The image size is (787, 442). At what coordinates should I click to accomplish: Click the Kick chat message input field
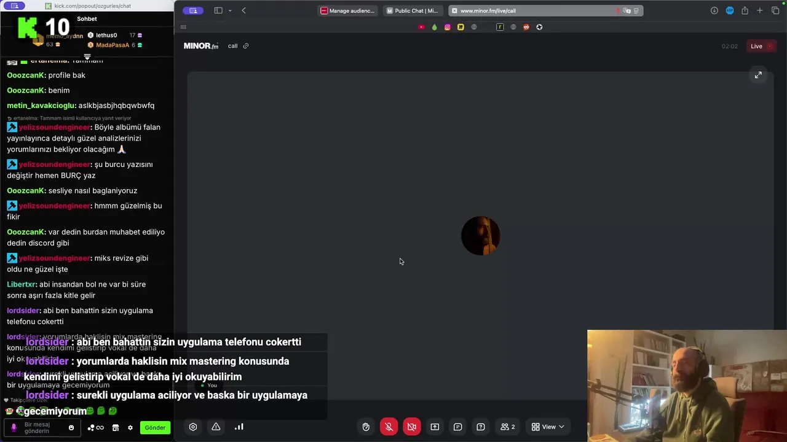point(43,427)
